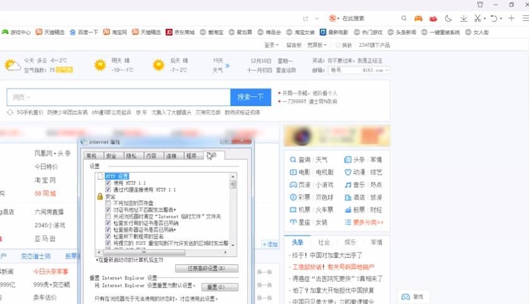Open the 热门游戏 bookmark
529x304 pixels.
(x=368, y=32)
